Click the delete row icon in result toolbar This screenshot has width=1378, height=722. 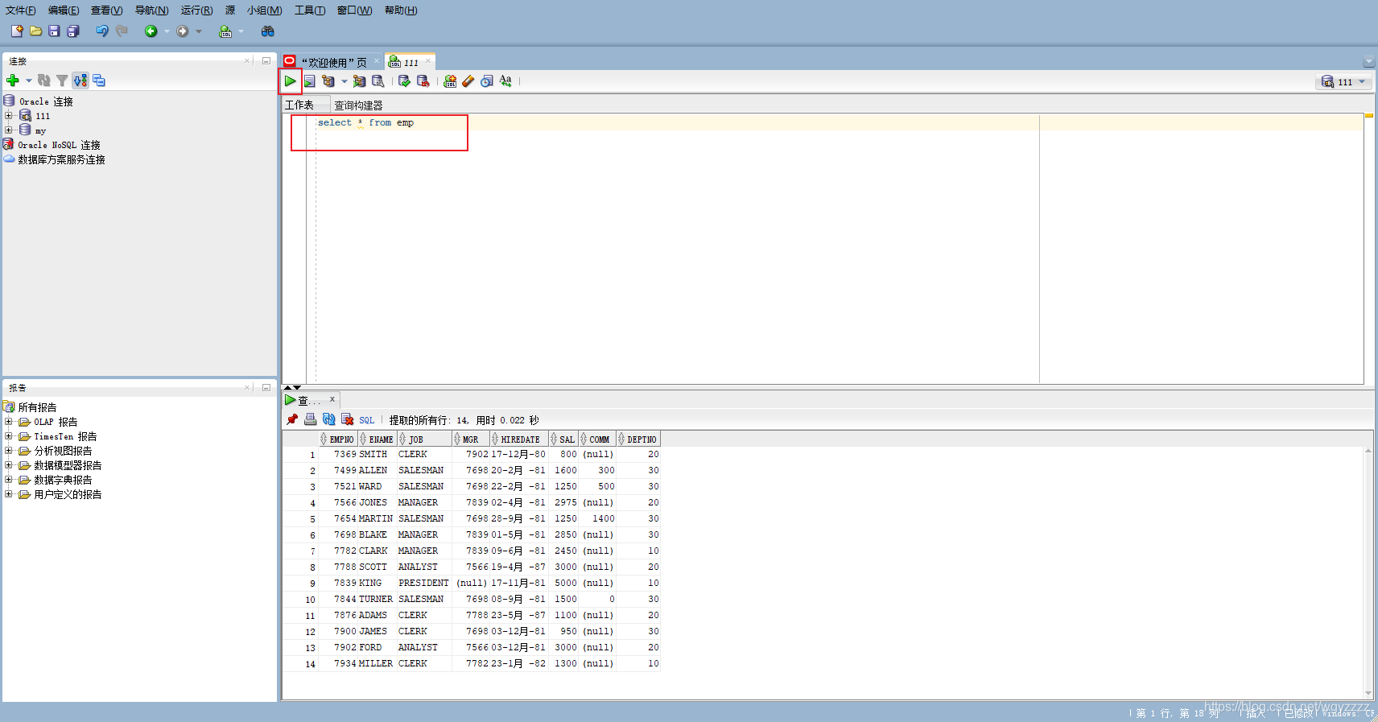pyautogui.click(x=347, y=419)
